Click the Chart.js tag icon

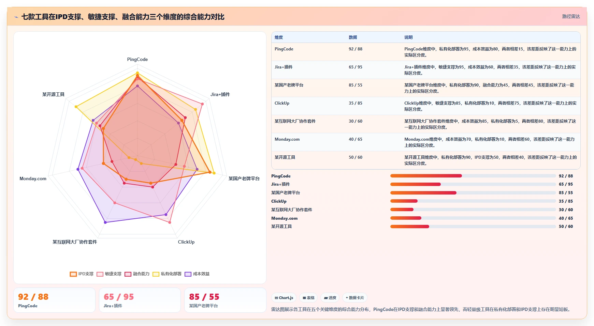click(276, 298)
